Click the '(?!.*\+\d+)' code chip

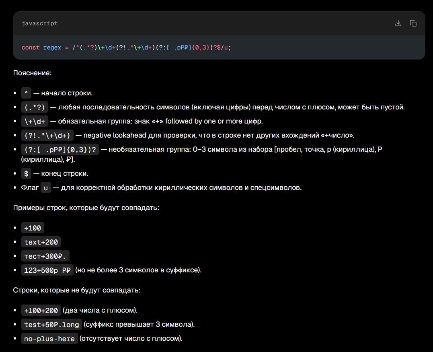(x=47, y=136)
